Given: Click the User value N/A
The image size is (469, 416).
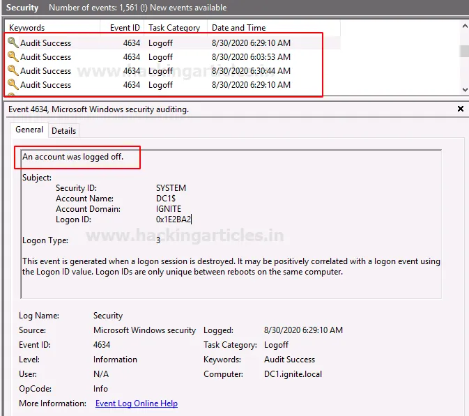Looking at the screenshot, I should point(101,374).
